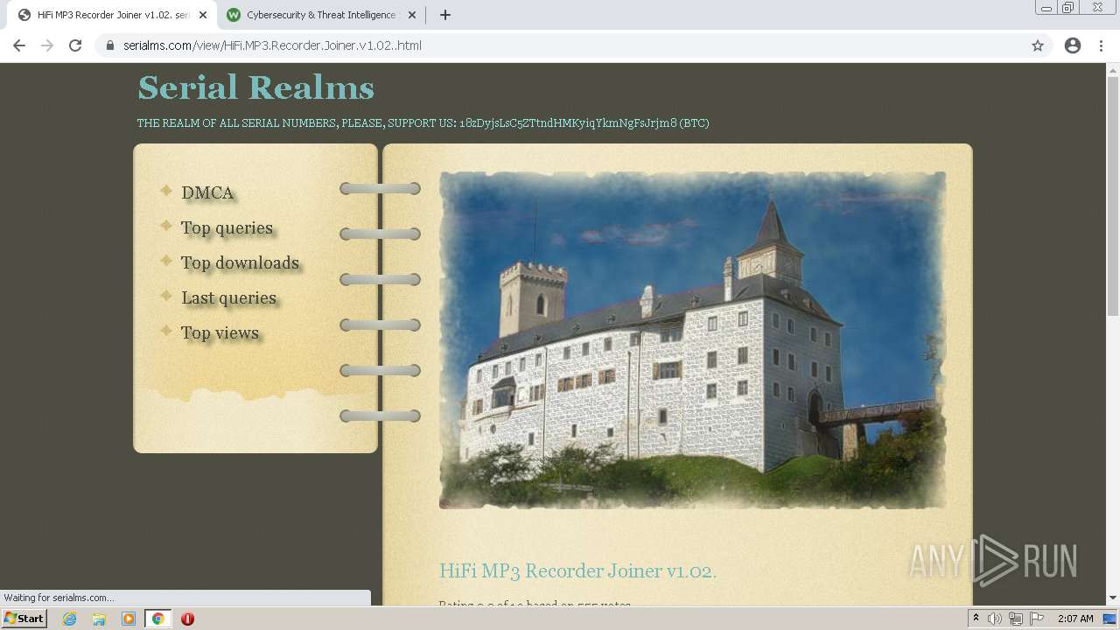Click the 2:07 AM taskbar clock
The height and width of the screenshot is (630, 1120).
click(x=1075, y=619)
